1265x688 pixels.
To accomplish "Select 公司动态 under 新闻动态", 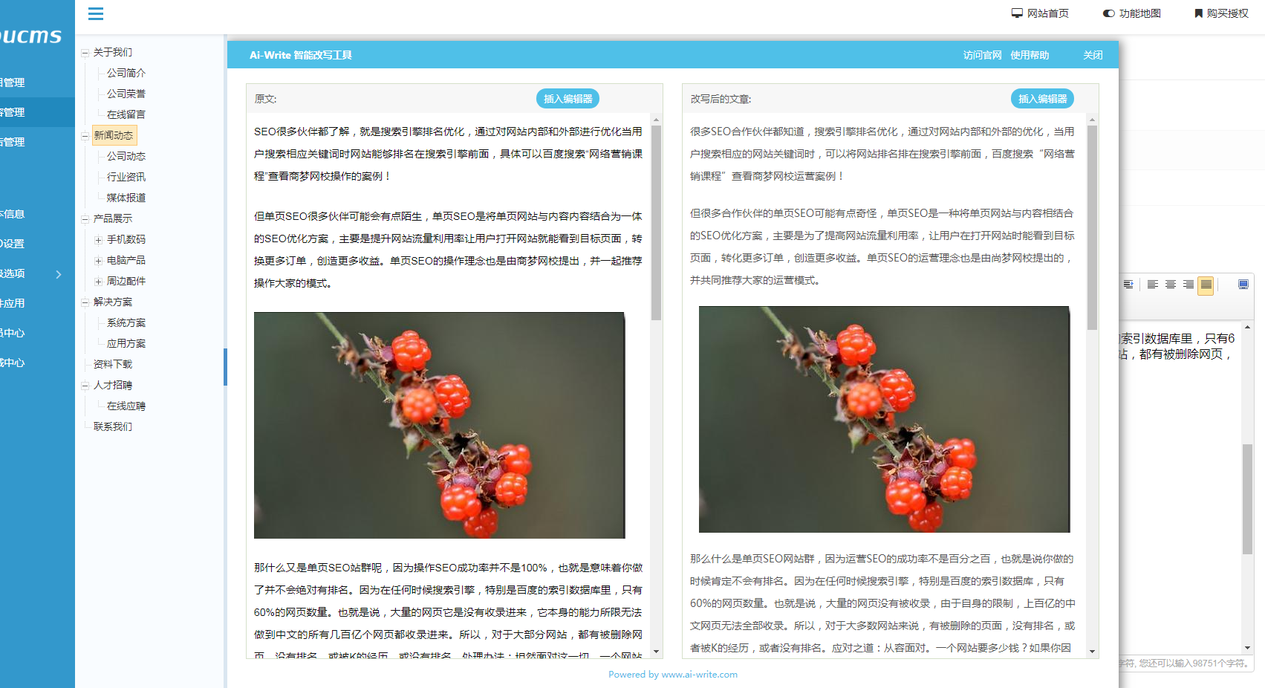I will [x=124, y=155].
